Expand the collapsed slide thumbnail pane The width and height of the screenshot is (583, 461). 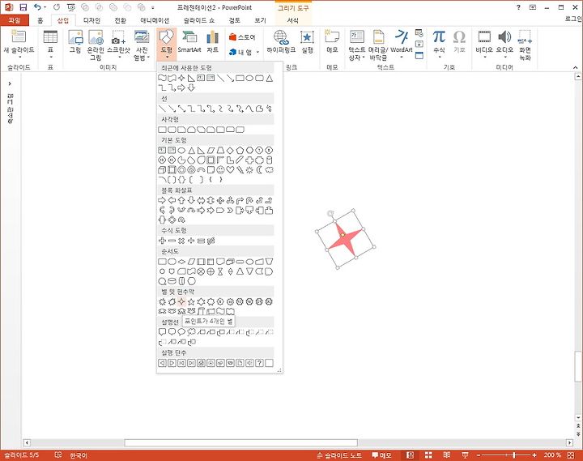[x=10, y=83]
